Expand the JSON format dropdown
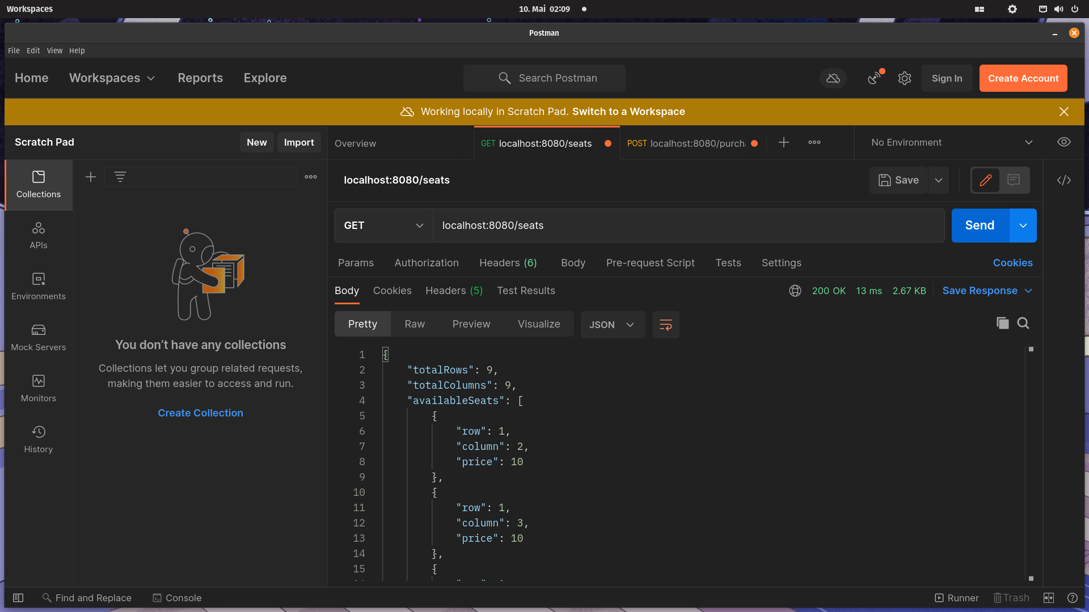 coord(612,325)
